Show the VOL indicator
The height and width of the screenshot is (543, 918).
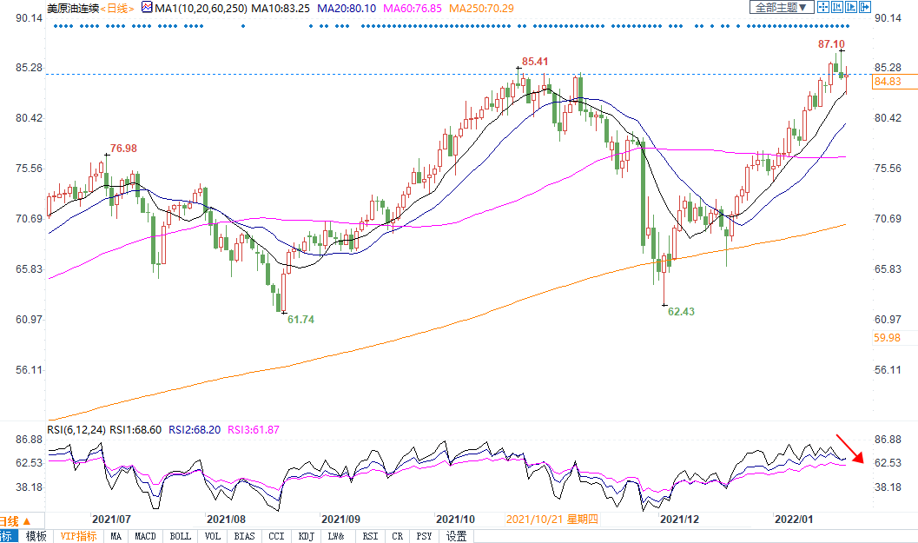tap(213, 536)
